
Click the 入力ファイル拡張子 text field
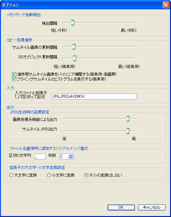click(x=94, y=96)
